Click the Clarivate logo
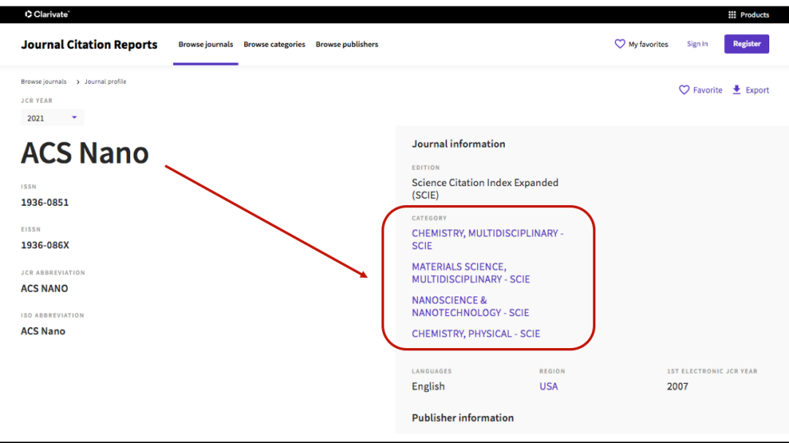 (x=47, y=14)
